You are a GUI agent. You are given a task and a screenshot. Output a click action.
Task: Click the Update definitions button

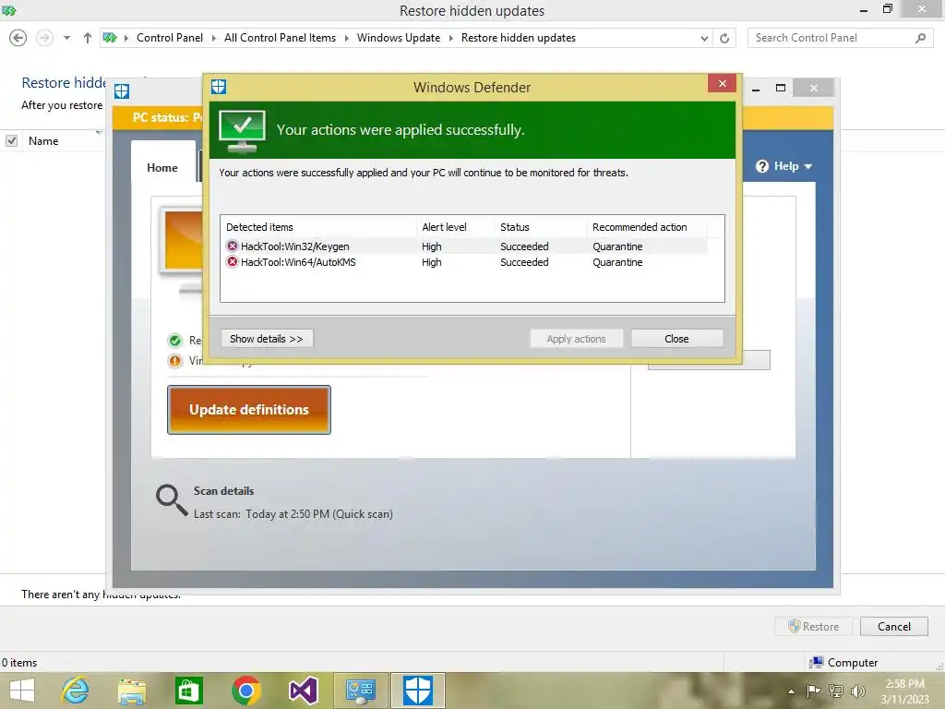pyautogui.click(x=249, y=410)
